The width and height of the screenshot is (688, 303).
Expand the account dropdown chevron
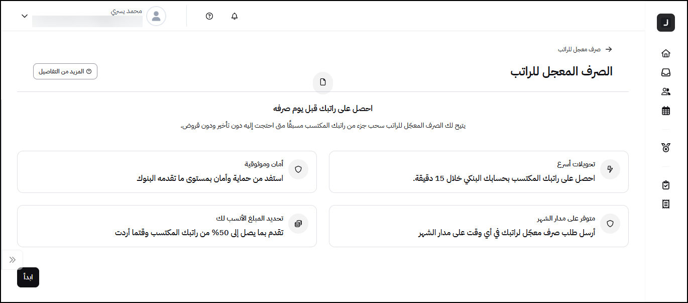click(25, 16)
